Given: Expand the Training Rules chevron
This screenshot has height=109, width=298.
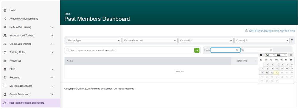Looking at the screenshot, I should 52,52.
